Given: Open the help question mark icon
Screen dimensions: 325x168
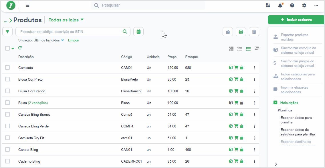Looking at the screenshot, I should [x=292, y=5].
